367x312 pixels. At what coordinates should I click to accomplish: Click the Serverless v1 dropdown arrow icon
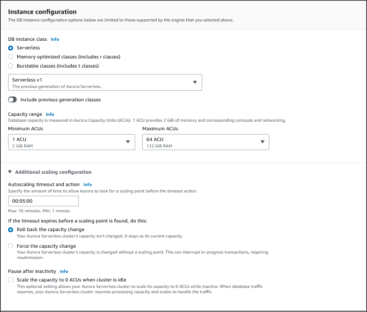(x=195, y=83)
